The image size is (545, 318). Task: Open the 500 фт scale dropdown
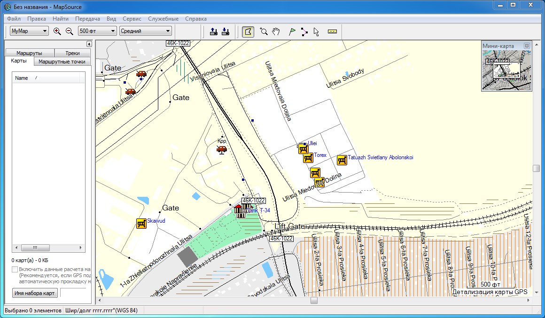pyautogui.click(x=97, y=31)
